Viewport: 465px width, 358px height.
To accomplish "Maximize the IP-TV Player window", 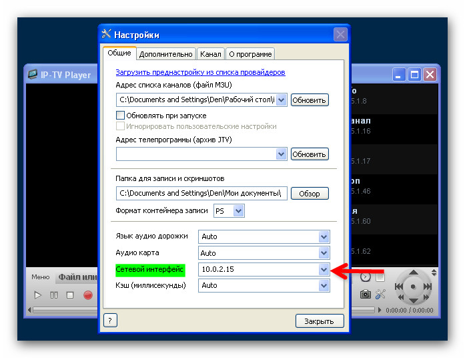I will pyautogui.click(x=414, y=75).
